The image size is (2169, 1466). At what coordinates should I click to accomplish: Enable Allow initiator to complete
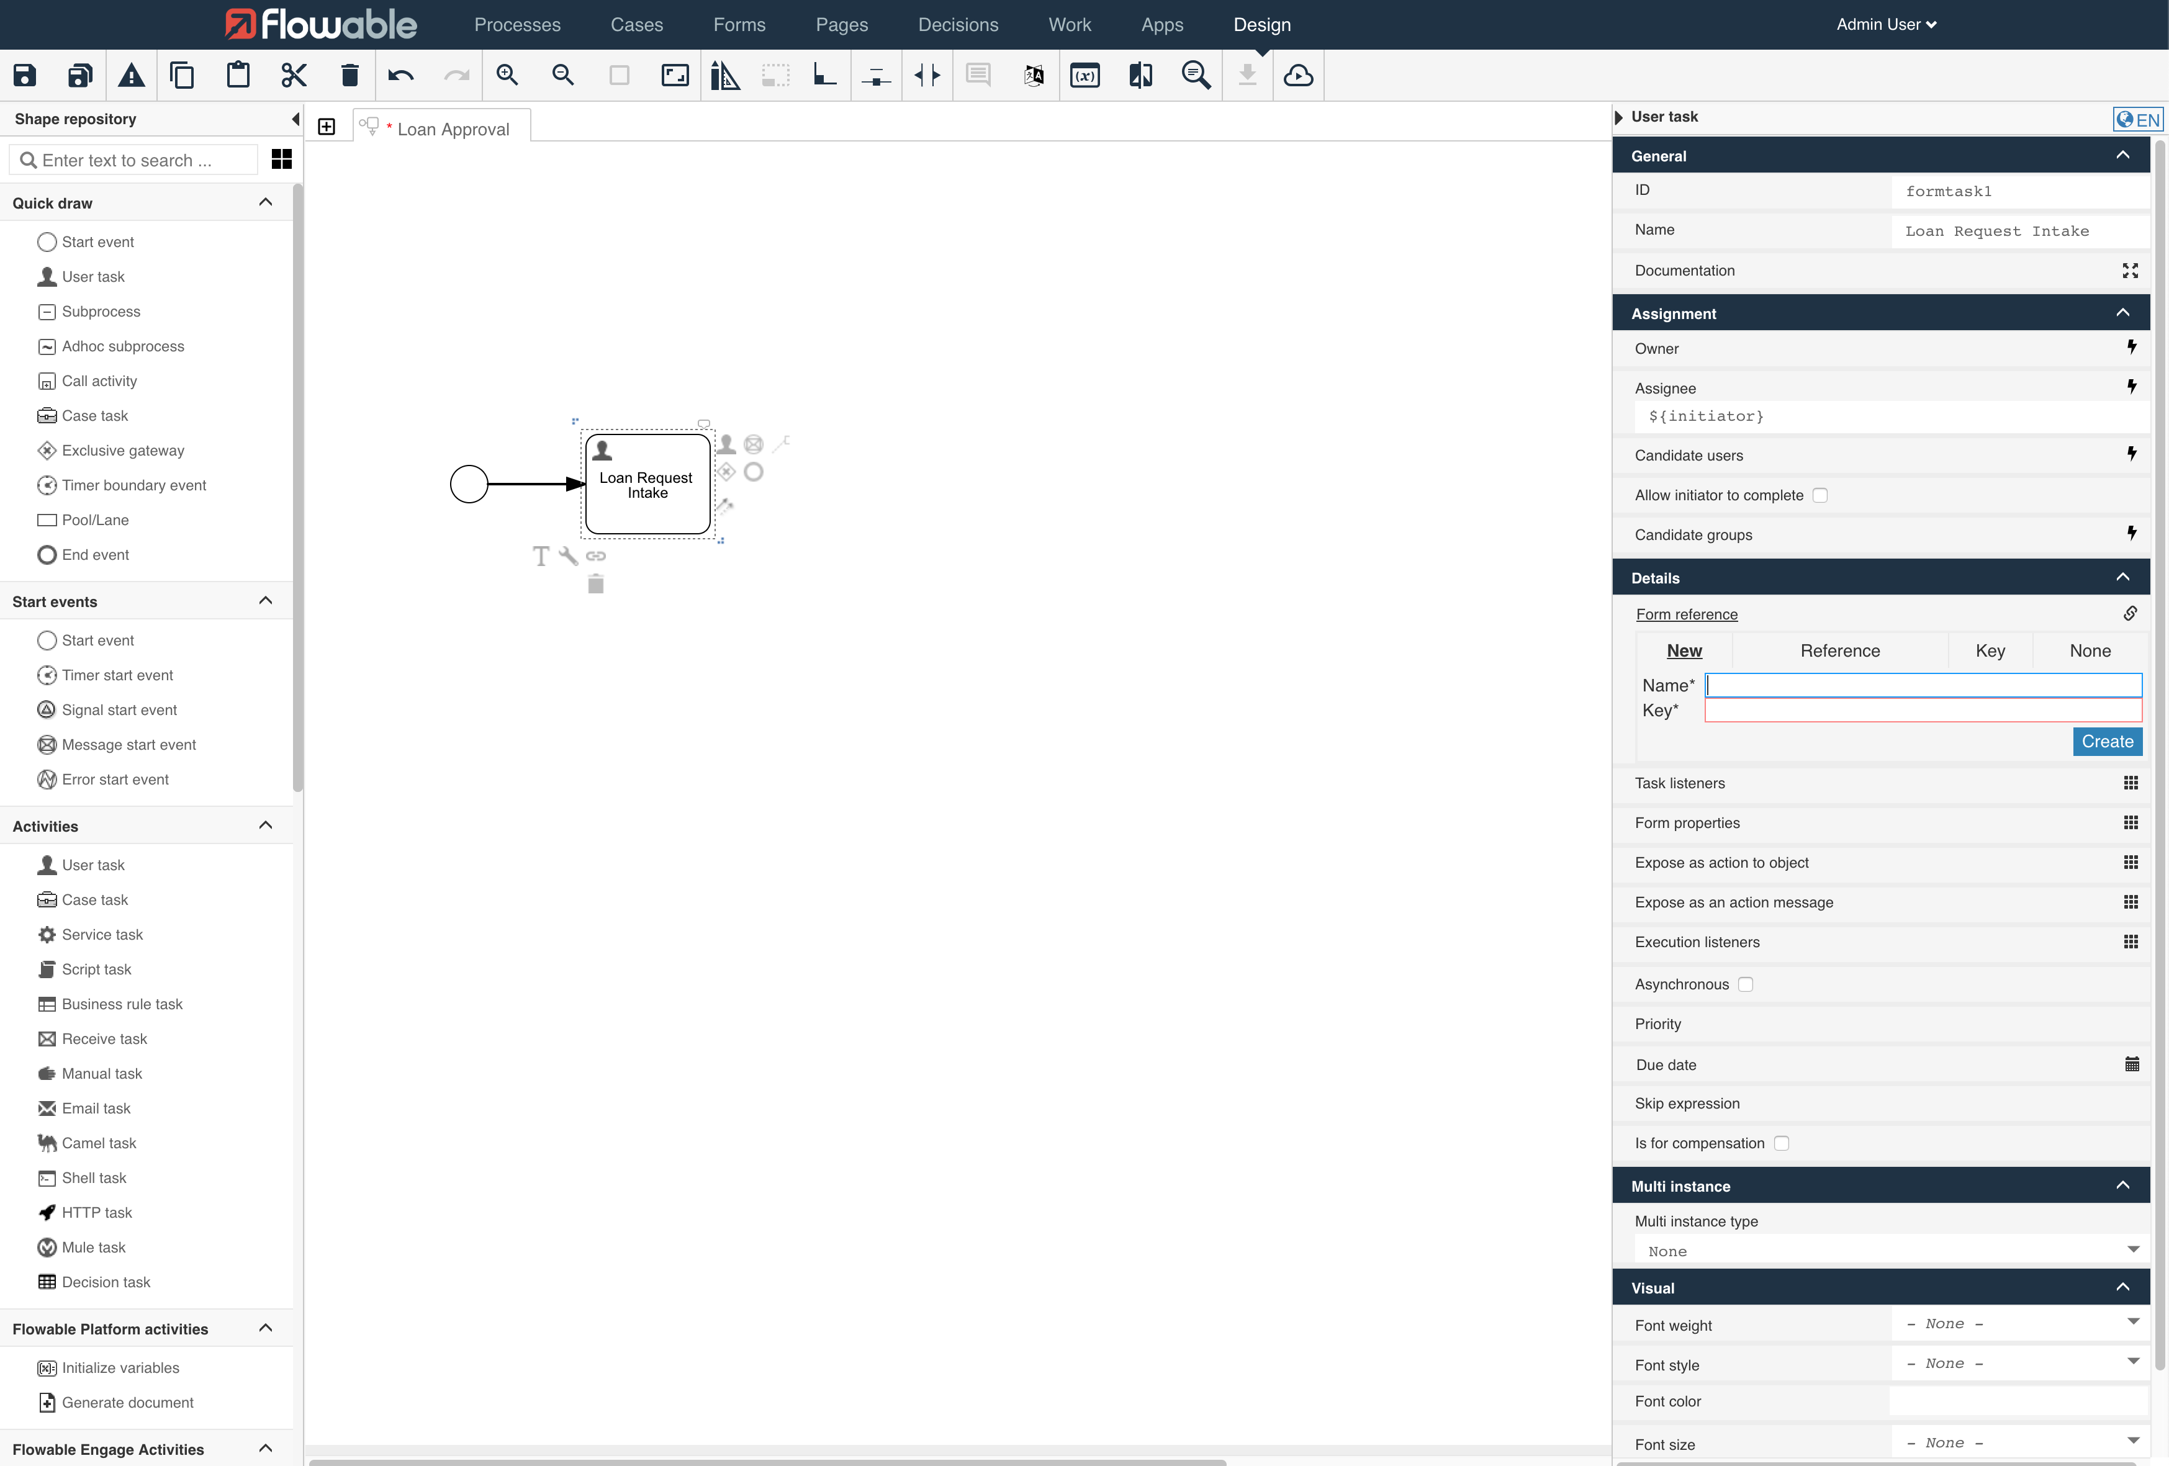point(1821,495)
